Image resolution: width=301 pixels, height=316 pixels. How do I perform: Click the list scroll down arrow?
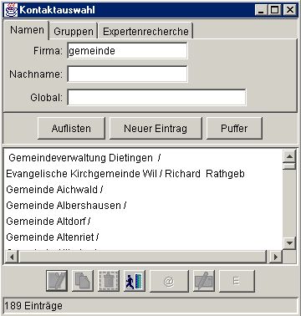pyautogui.click(x=289, y=243)
